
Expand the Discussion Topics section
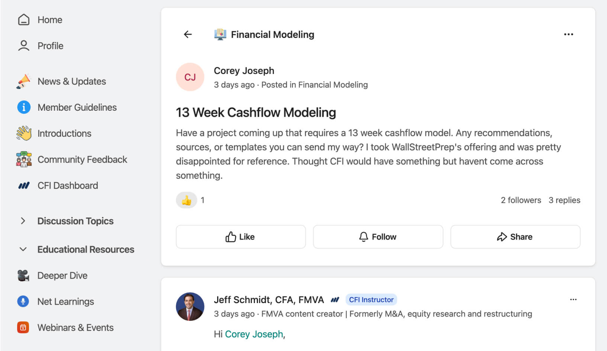[23, 221]
